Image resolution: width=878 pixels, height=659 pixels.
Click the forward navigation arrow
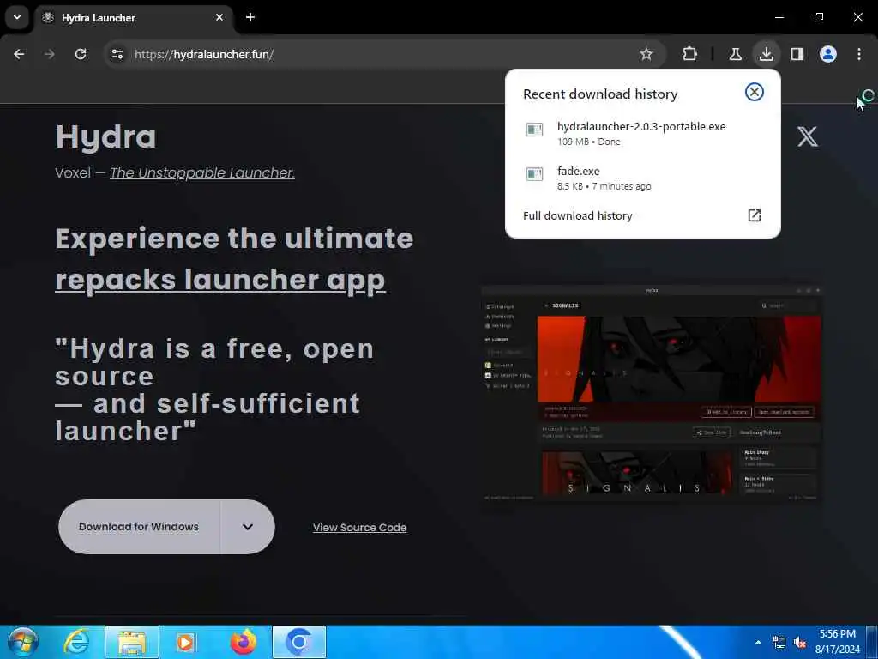(x=50, y=54)
